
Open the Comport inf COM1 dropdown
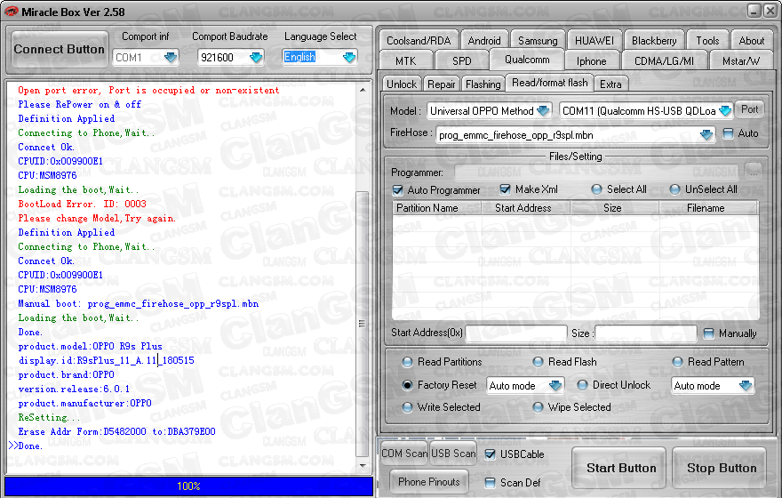[171, 58]
